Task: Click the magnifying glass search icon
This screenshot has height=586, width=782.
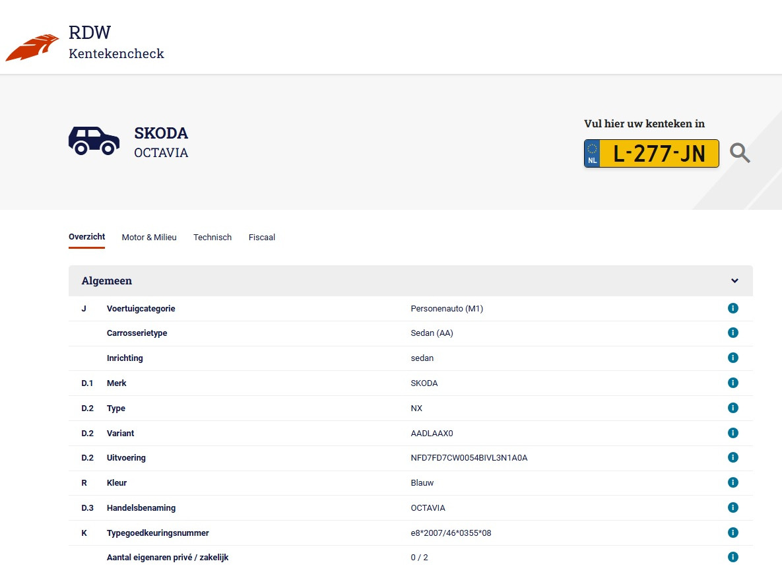Action: click(740, 153)
